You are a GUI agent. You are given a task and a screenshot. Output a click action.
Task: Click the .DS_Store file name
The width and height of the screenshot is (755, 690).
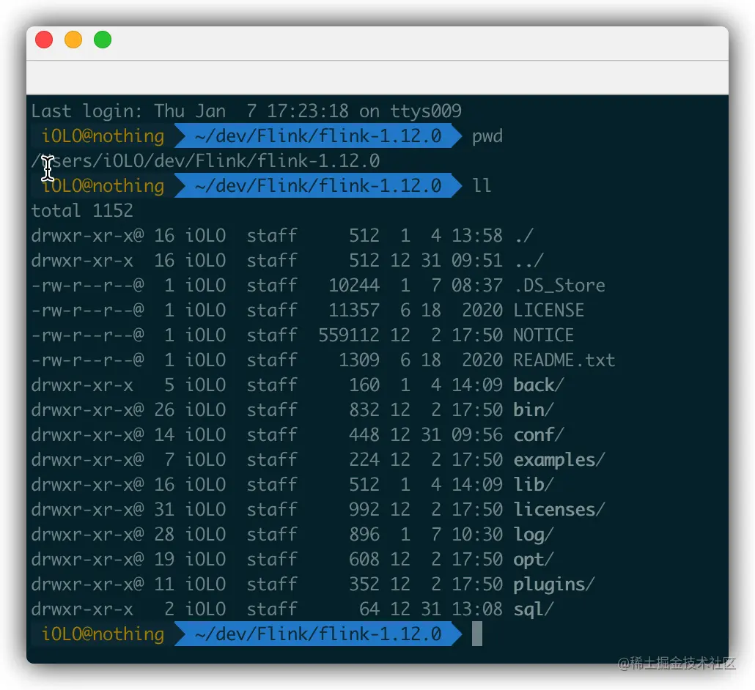tap(559, 286)
